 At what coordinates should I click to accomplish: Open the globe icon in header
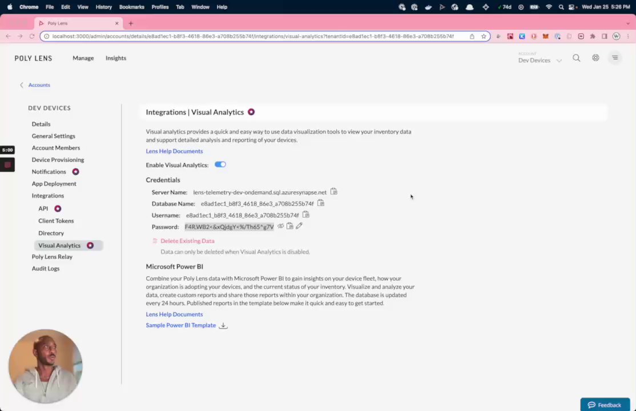(595, 58)
